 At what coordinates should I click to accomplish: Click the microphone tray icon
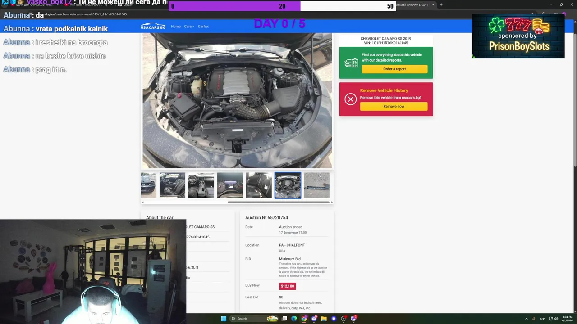click(x=534, y=319)
